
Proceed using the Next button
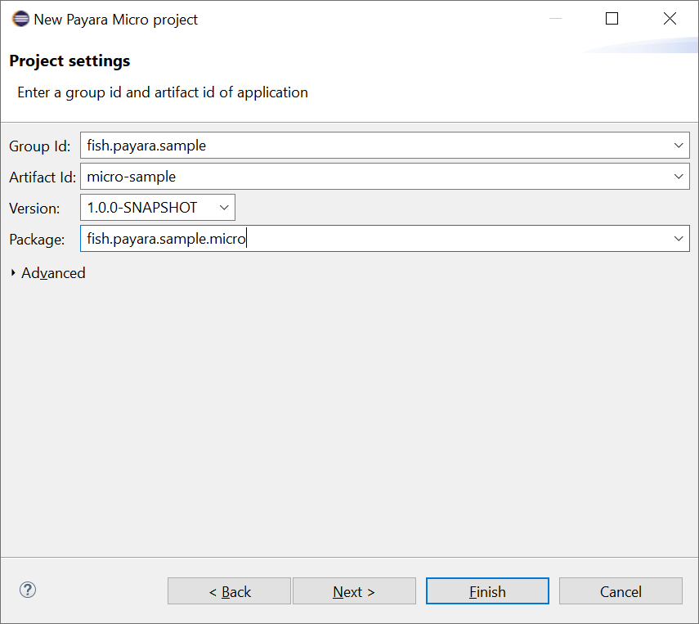[354, 591]
